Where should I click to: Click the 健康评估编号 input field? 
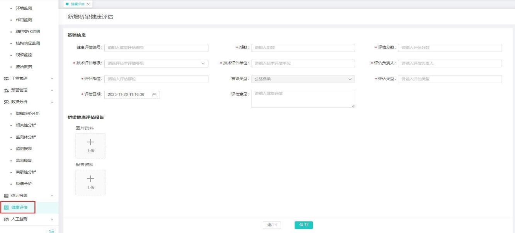156,48
